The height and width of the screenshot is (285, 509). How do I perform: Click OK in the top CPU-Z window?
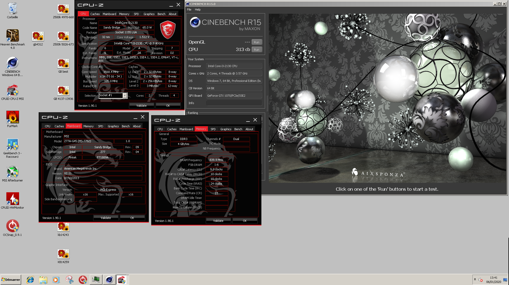pyautogui.click(x=168, y=106)
